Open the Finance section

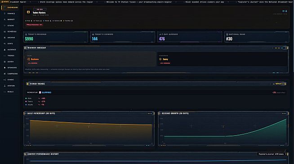pos(10,13)
